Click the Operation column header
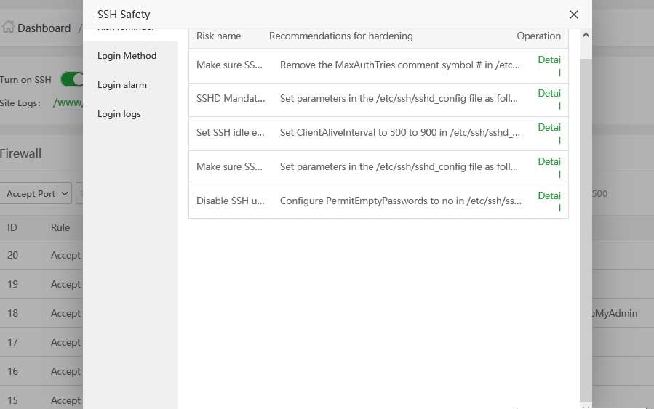The image size is (654, 409). click(538, 36)
